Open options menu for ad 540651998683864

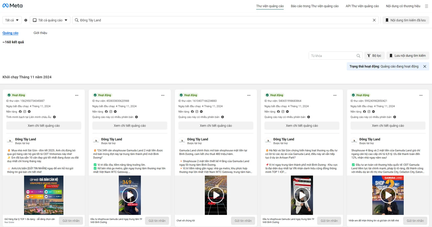(335, 95)
